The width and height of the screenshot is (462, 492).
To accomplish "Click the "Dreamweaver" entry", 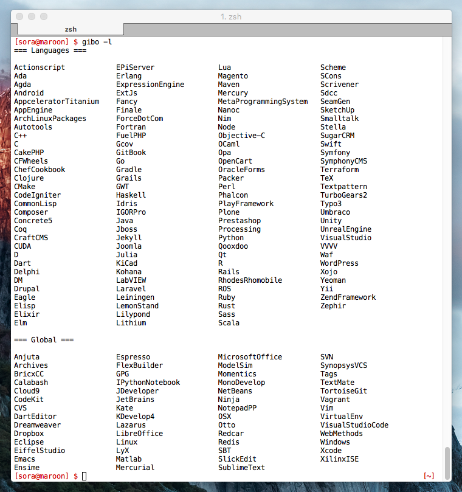I will point(37,425).
